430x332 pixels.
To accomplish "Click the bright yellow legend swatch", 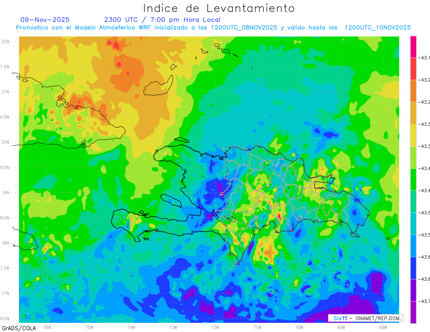I will click(413, 135).
